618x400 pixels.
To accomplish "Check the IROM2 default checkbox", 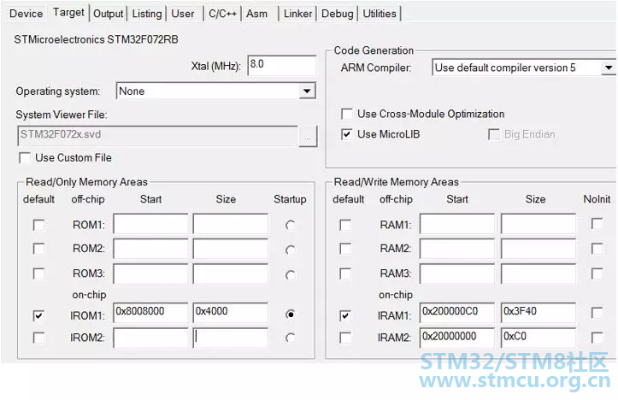I will tap(38, 338).
